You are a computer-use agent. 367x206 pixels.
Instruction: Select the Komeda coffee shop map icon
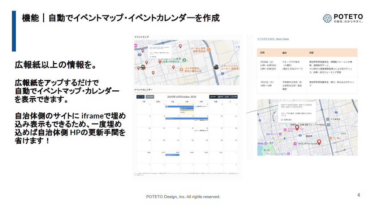pos(181,69)
